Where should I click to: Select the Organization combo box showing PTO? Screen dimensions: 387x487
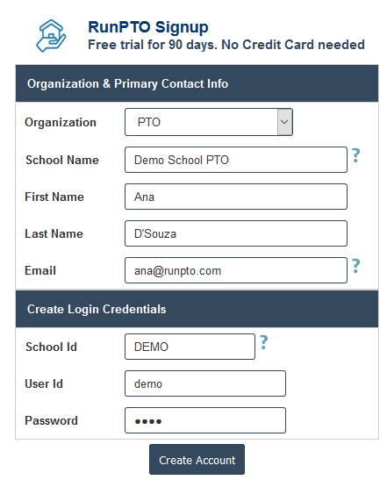209,122
